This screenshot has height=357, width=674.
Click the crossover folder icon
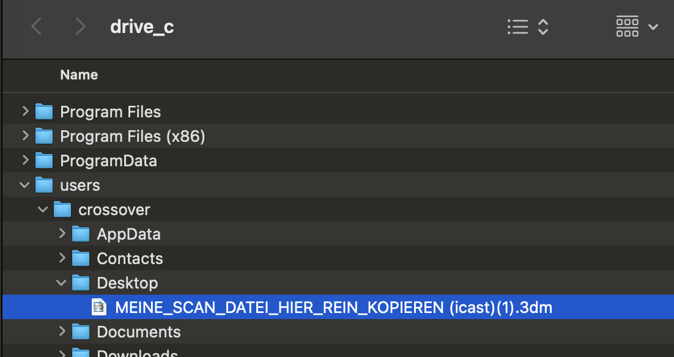click(62, 210)
